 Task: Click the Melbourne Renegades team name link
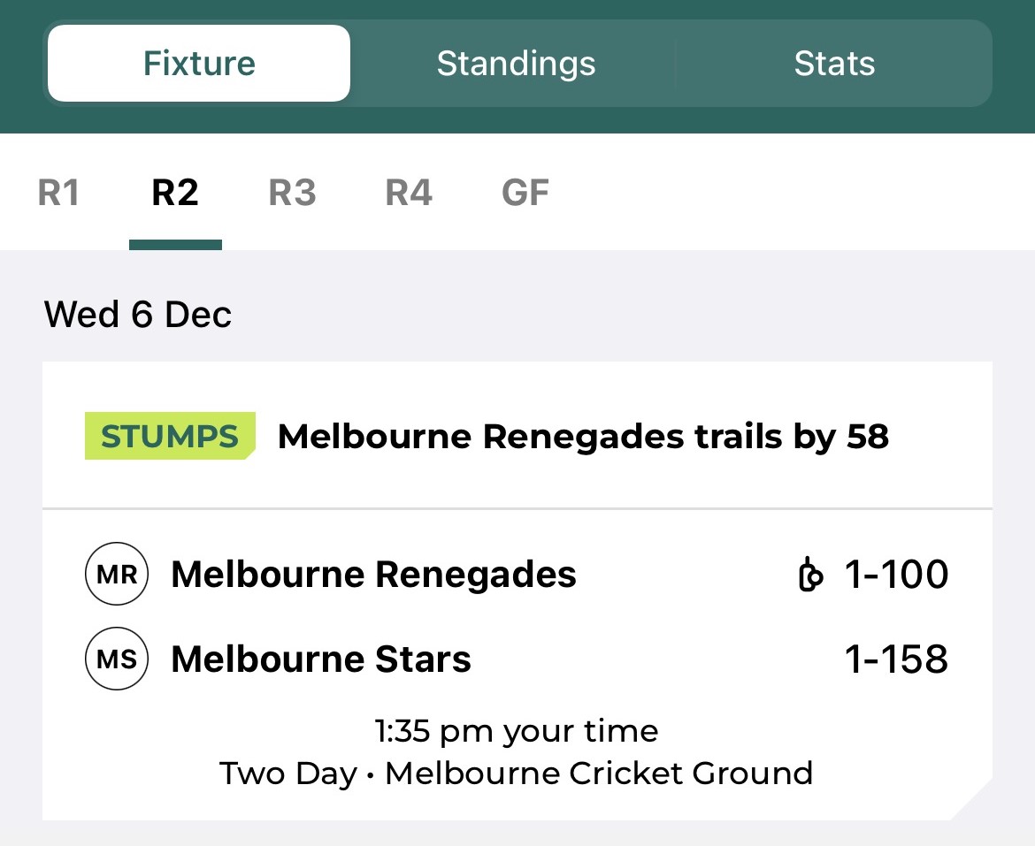click(x=373, y=574)
